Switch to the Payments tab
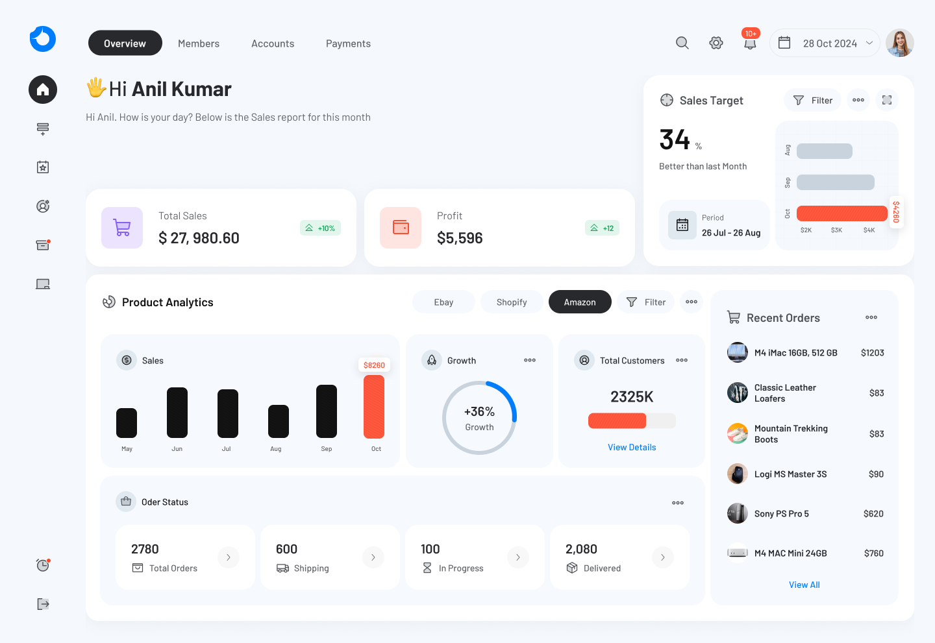Viewport: 935px width, 643px height. tap(348, 43)
